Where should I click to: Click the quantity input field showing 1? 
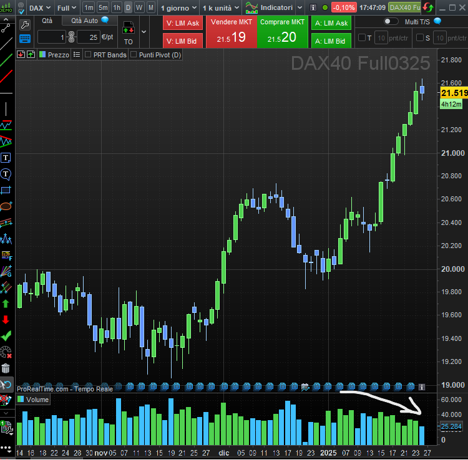click(51, 37)
